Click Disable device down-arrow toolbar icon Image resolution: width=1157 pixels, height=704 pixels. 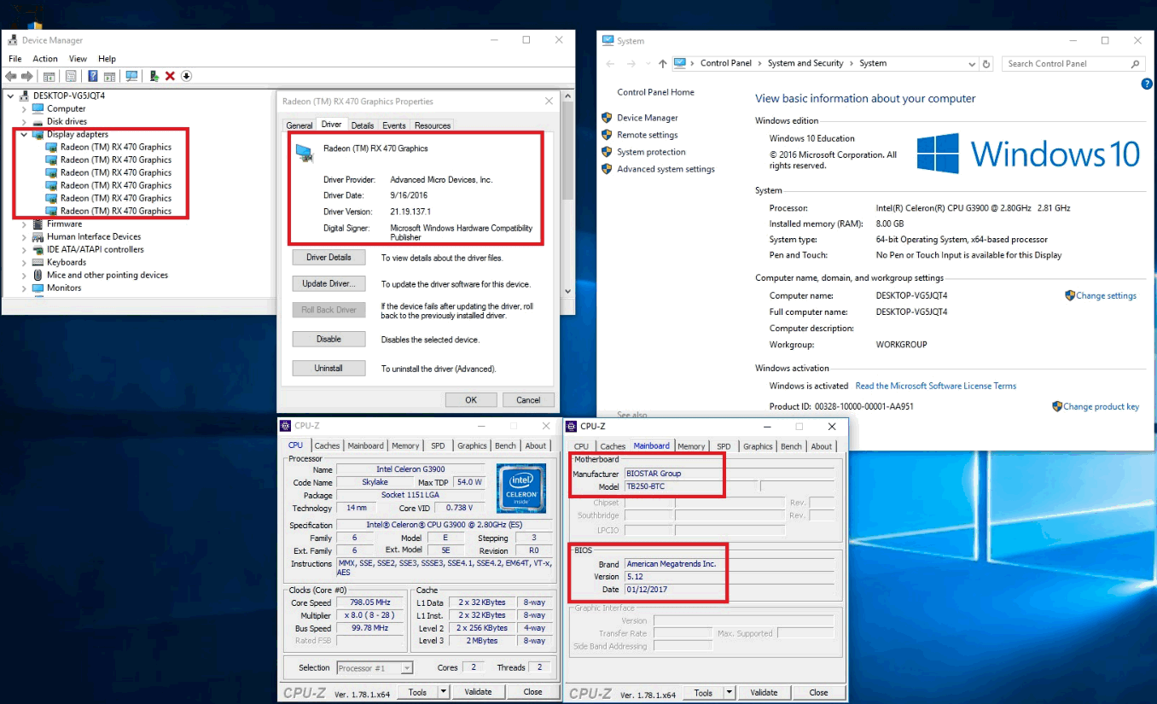[186, 76]
